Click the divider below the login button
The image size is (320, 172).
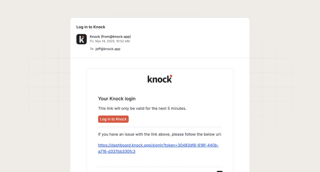(x=160, y=127)
